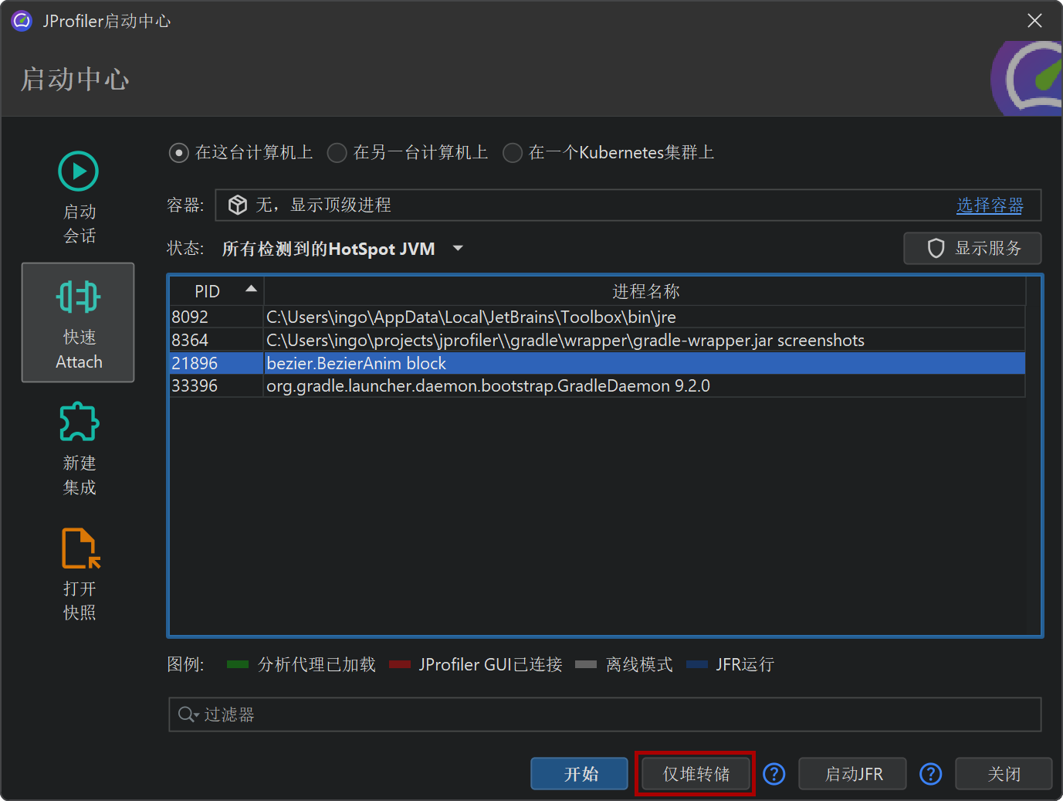The image size is (1063, 801).
Task: Select the GradleDaemon 9.2.0 process row
Action: click(x=598, y=385)
